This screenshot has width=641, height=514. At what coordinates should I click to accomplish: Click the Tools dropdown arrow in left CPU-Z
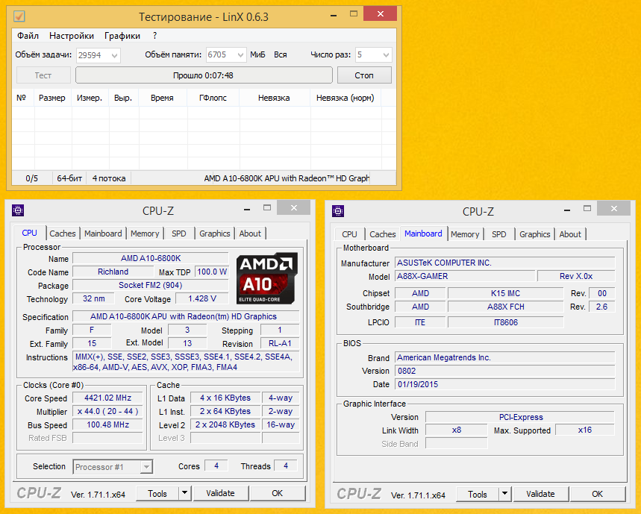pyautogui.click(x=184, y=494)
